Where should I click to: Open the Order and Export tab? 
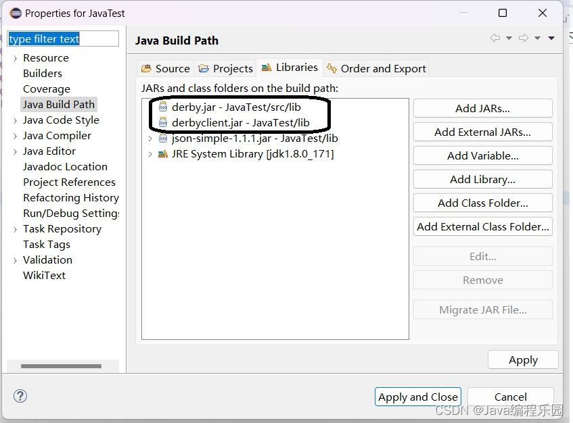point(376,68)
